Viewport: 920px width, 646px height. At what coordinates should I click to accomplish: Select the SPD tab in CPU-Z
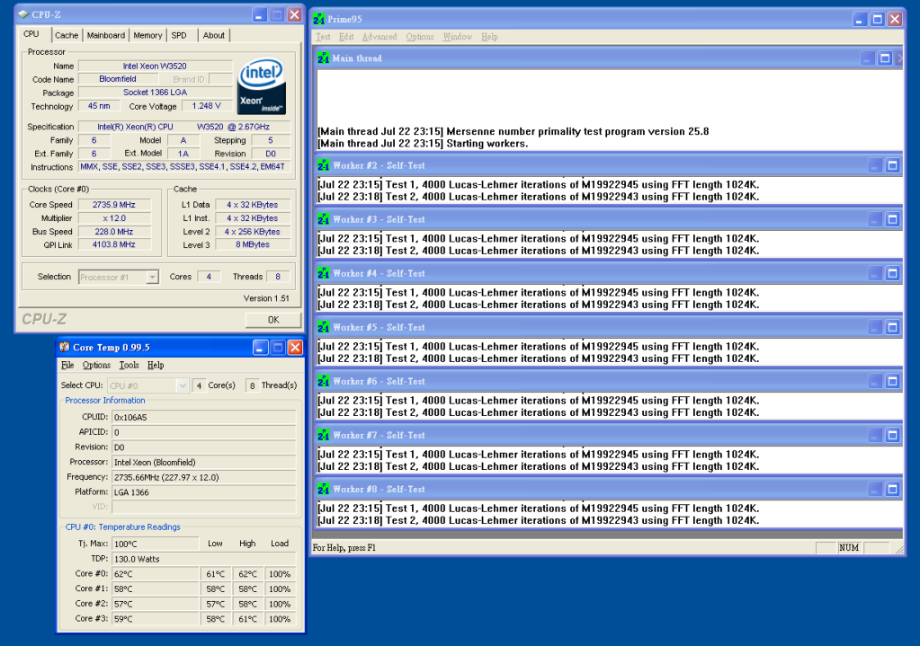[179, 35]
